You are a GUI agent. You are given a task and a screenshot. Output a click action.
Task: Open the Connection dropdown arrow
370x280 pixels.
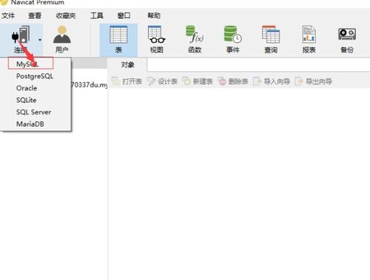40,40
